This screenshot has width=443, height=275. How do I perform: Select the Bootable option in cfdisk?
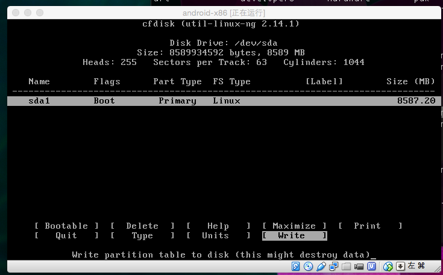click(x=66, y=226)
